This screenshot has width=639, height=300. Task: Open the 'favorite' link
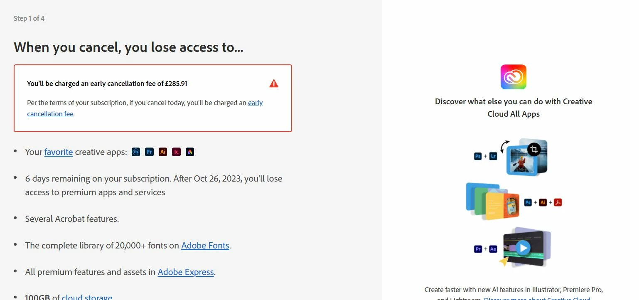pyautogui.click(x=59, y=152)
